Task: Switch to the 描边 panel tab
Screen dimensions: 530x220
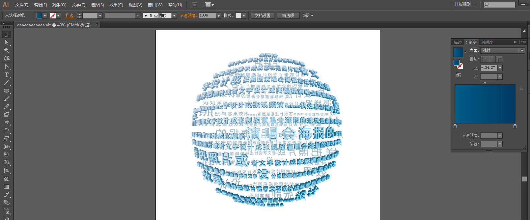Action: click(458, 42)
